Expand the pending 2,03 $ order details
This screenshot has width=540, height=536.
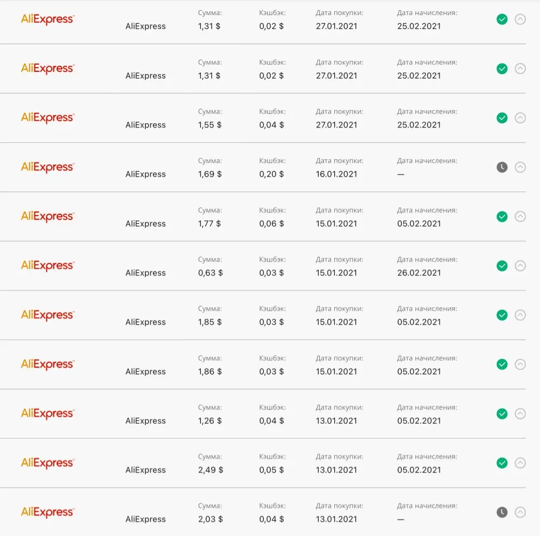520,512
